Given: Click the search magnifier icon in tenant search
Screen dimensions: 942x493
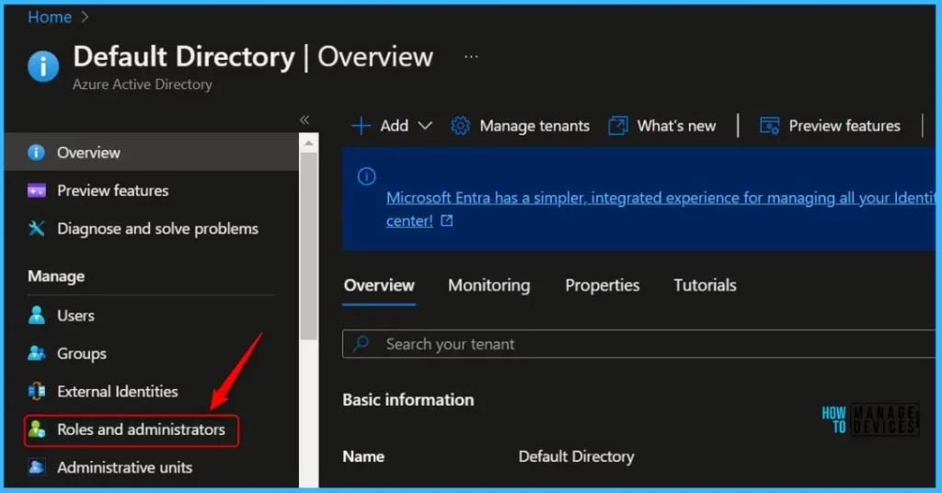Looking at the screenshot, I should tap(361, 343).
